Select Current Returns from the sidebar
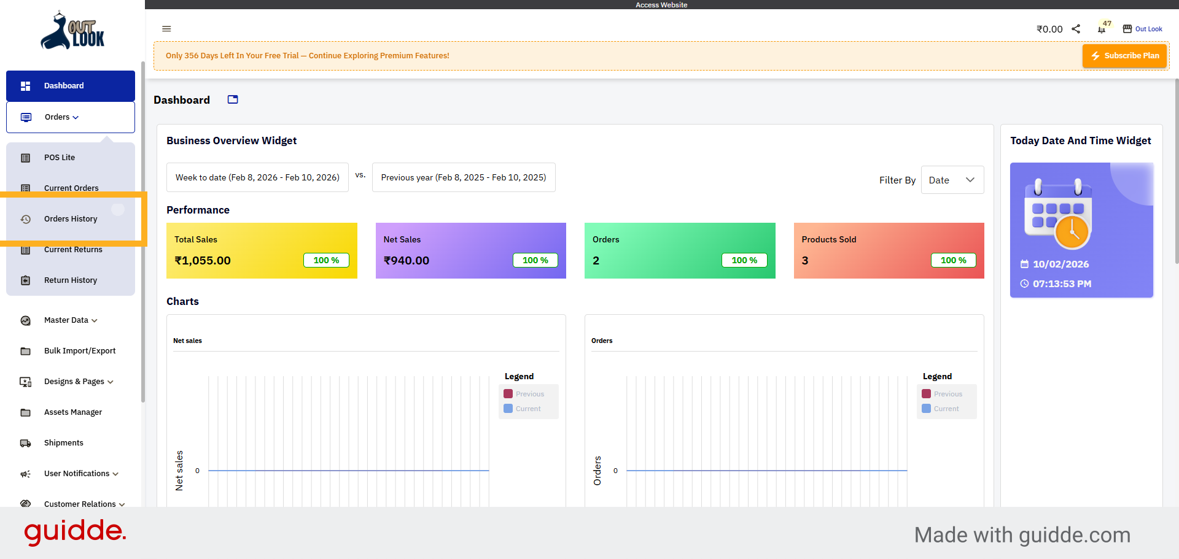 tap(73, 249)
